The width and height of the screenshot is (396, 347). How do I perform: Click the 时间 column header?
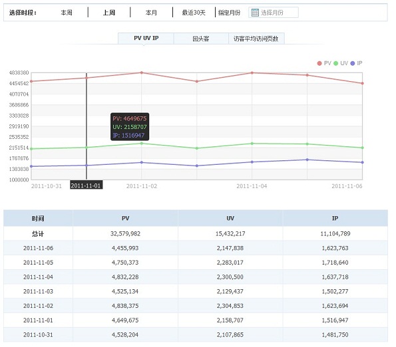[38, 219]
